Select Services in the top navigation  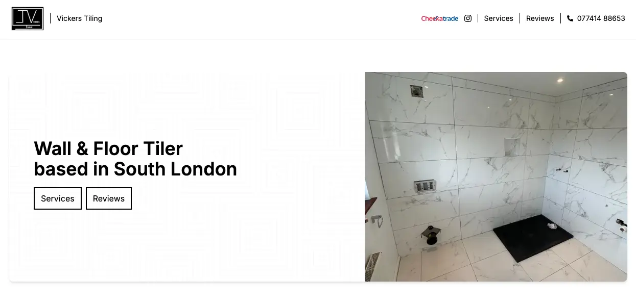point(499,18)
